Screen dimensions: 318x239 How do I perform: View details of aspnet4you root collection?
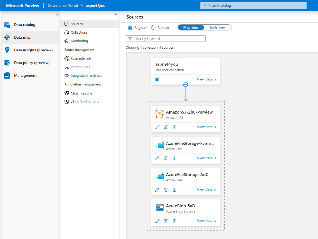207,79
